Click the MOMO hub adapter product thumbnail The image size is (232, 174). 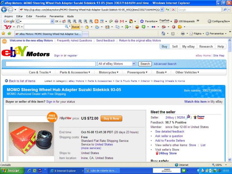(x=31, y=139)
